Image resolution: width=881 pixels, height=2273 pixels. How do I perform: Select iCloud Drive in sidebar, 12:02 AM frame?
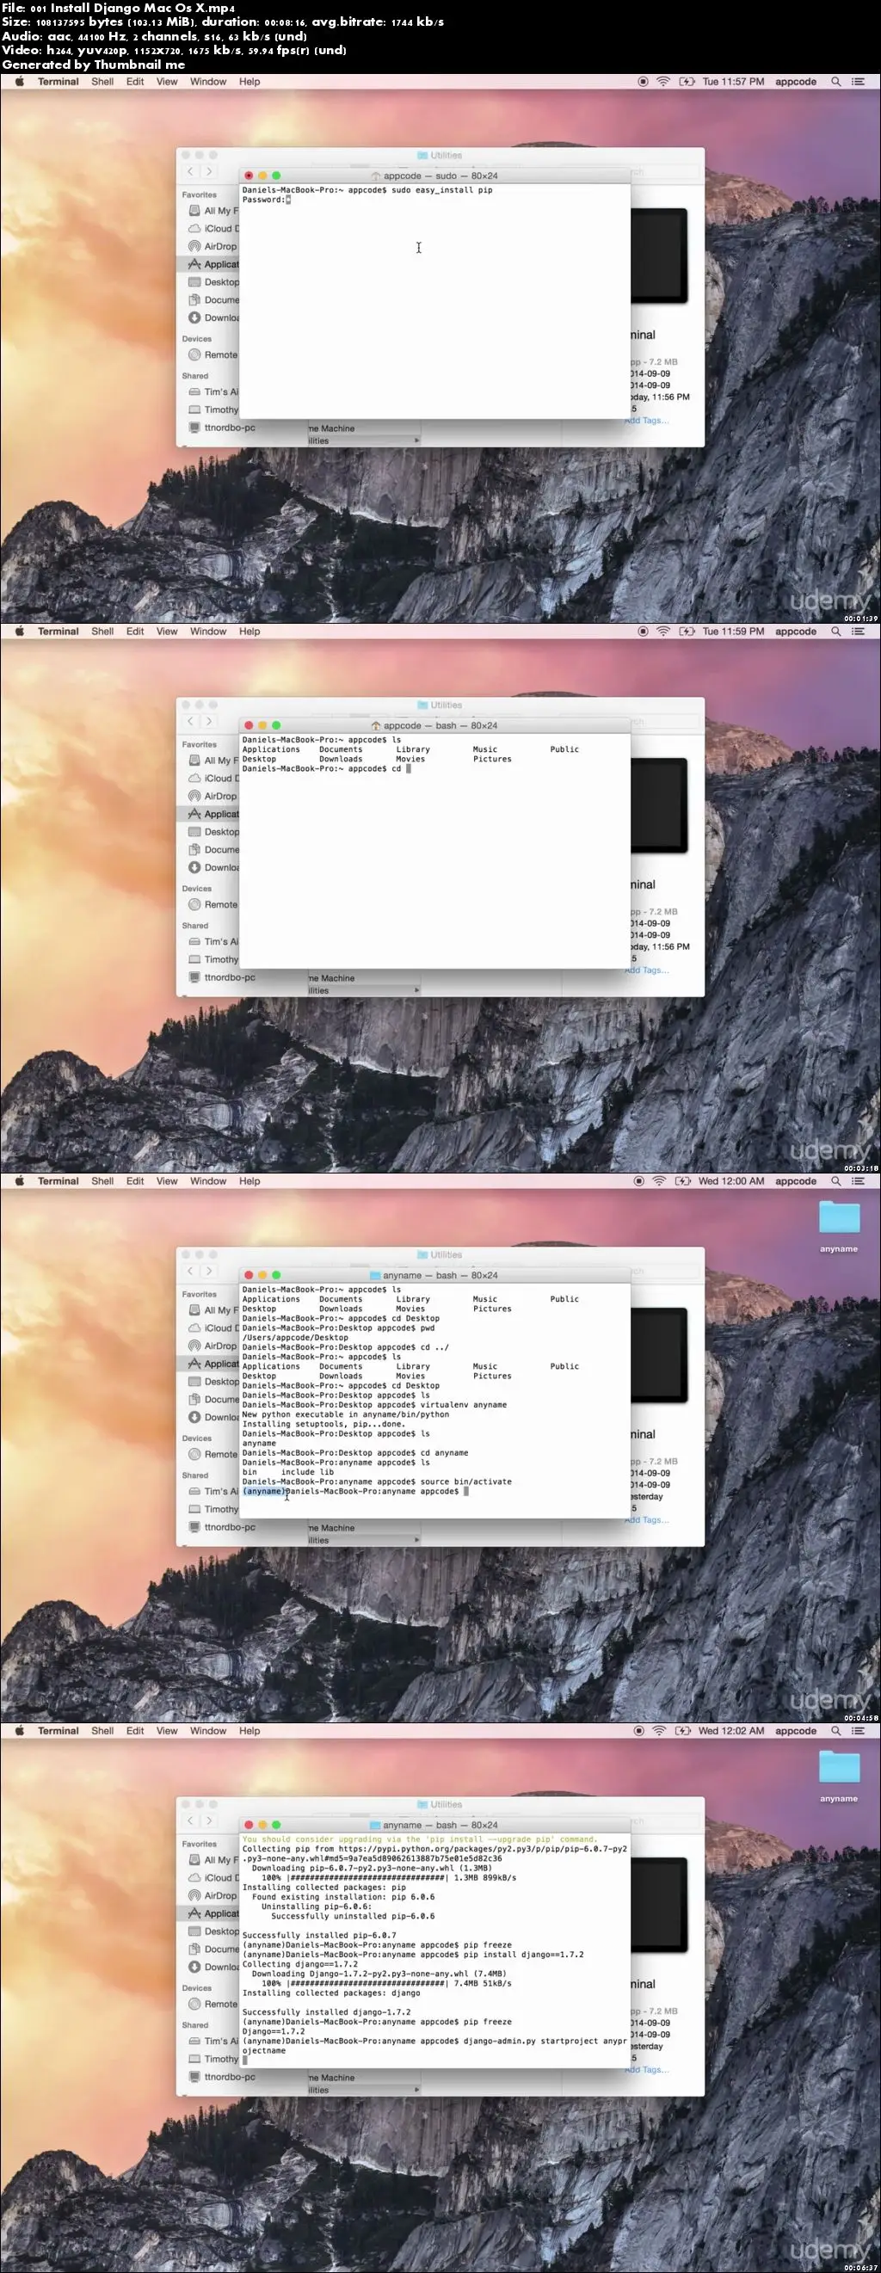point(213,1876)
